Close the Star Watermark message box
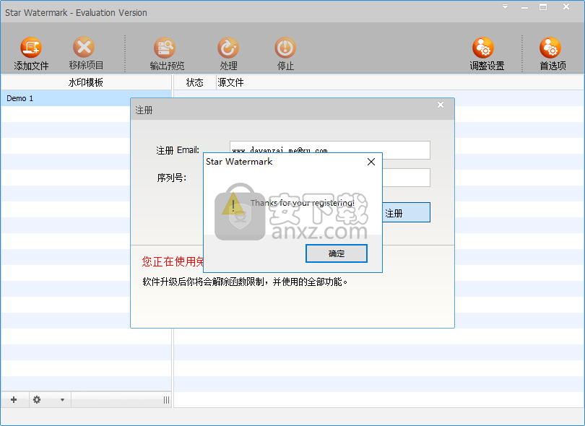The image size is (585, 426). 371,162
